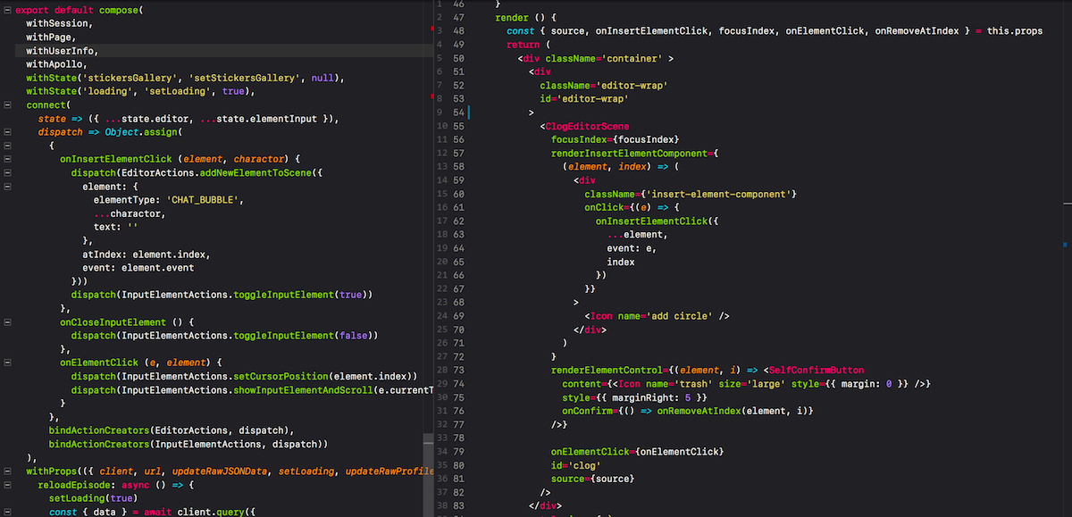Click id='editor-wrap' on line 53
Viewport: 1072px width, 517px height.
(x=584, y=99)
